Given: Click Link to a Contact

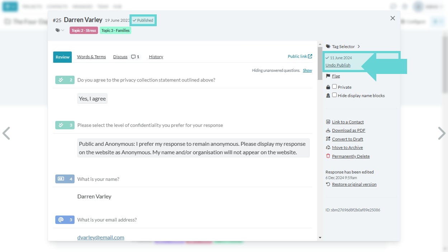Looking at the screenshot, I should pyautogui.click(x=348, y=122).
